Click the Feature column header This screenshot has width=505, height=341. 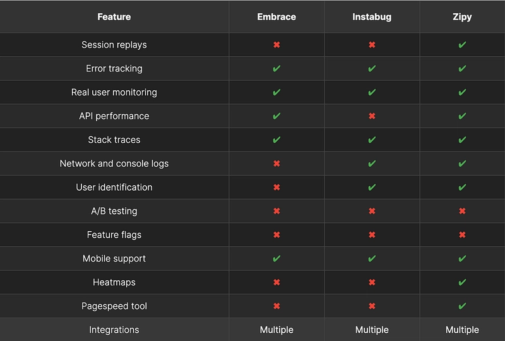pyautogui.click(x=114, y=17)
